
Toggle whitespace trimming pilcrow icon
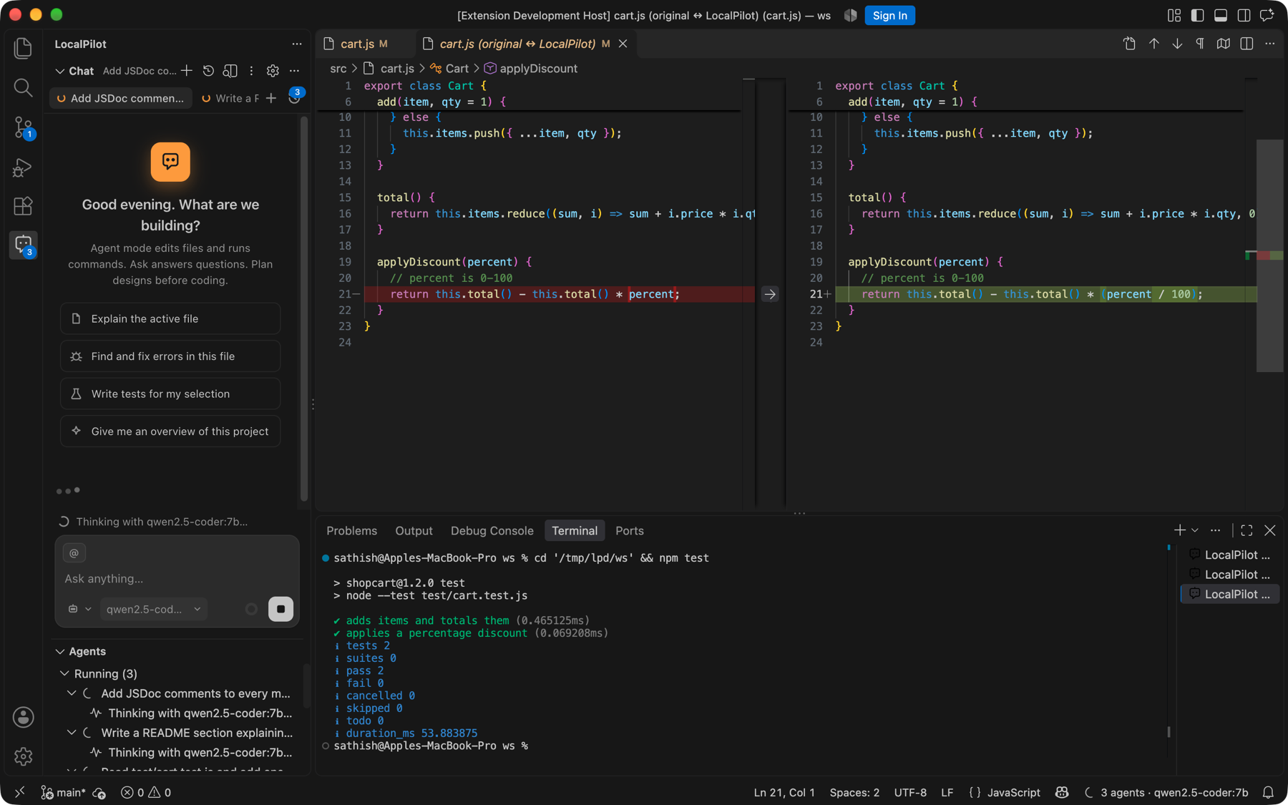[1200, 44]
